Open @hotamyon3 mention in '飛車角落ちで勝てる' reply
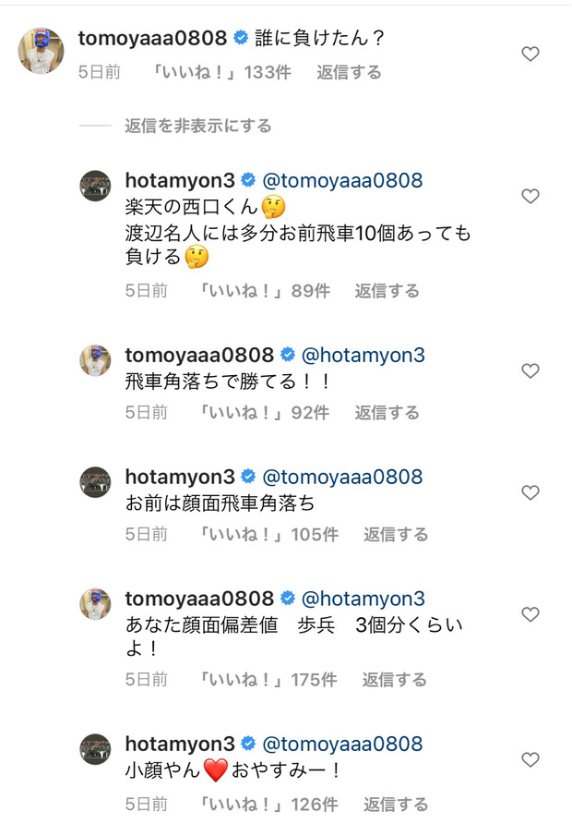Screen dimensions: 572x836 pos(363,355)
